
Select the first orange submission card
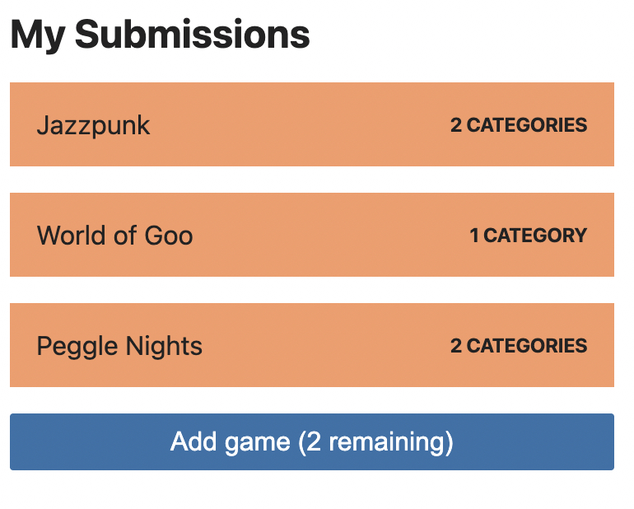click(x=311, y=124)
